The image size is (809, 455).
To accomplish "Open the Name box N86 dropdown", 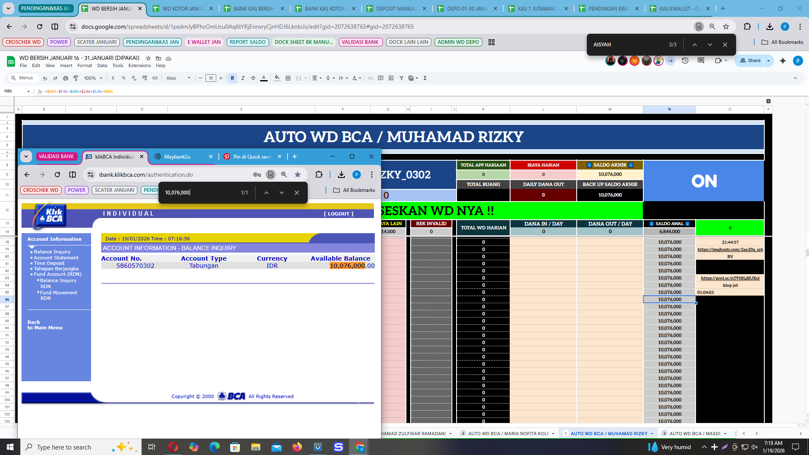I will click(29, 91).
